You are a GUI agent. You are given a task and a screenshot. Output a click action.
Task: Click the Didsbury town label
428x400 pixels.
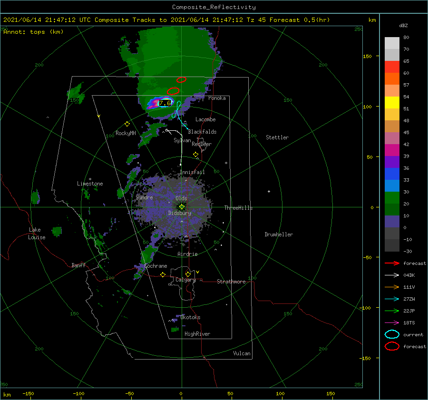pos(180,213)
